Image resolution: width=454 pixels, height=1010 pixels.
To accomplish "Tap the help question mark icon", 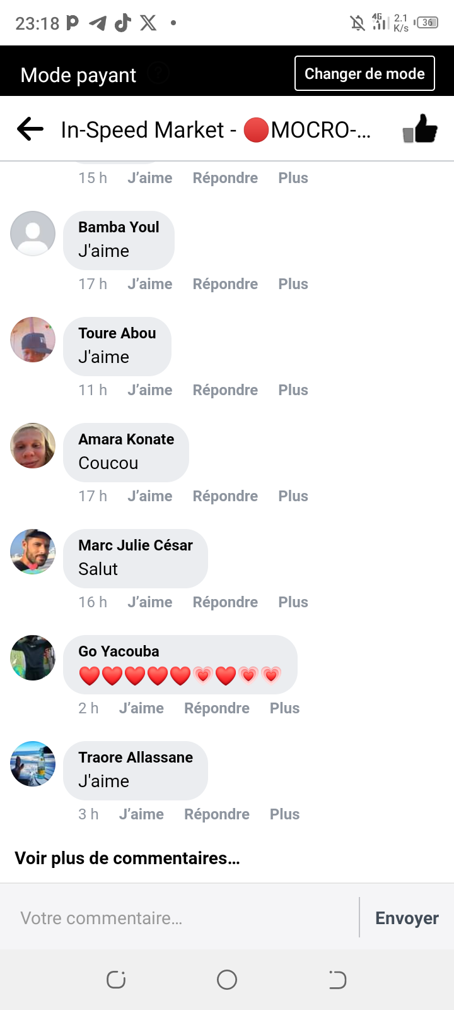I will click(x=158, y=74).
